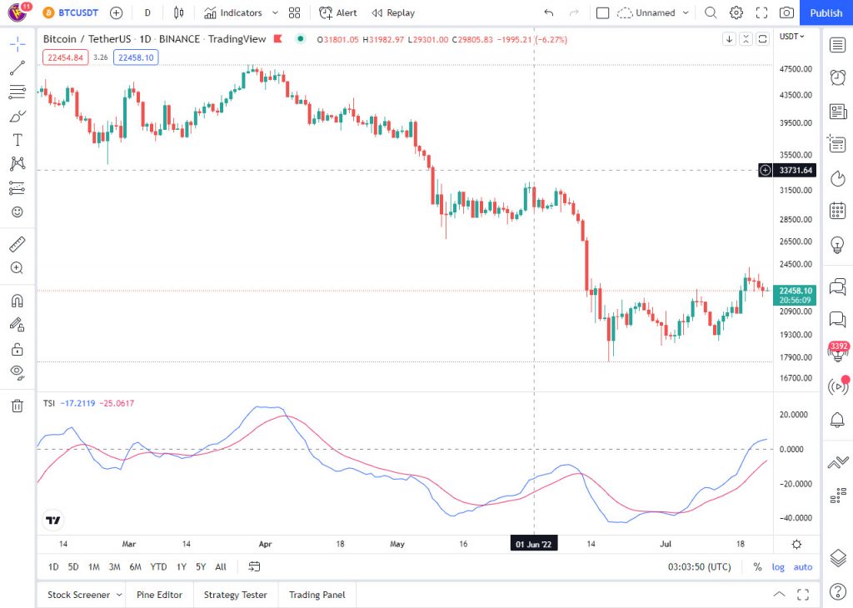Open the alerts clock panel
The image size is (853, 608).
pos(838,77)
